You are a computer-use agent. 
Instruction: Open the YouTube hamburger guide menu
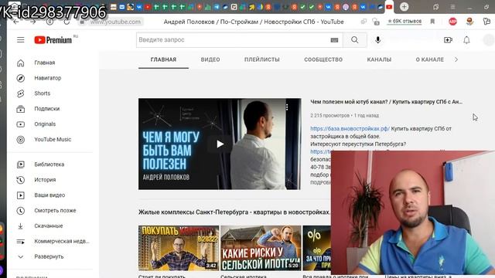pyautogui.click(x=21, y=39)
